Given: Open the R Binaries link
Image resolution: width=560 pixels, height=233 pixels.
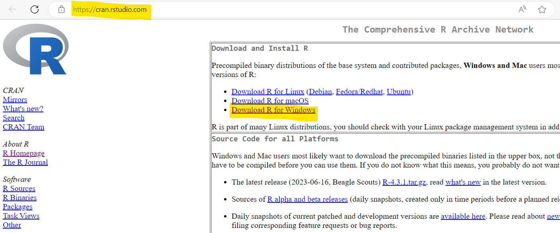Looking at the screenshot, I should pos(20,198).
